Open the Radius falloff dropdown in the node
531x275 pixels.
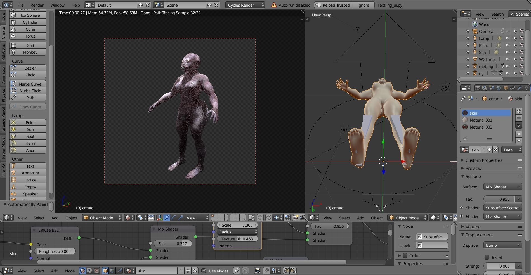pyautogui.click(x=237, y=232)
